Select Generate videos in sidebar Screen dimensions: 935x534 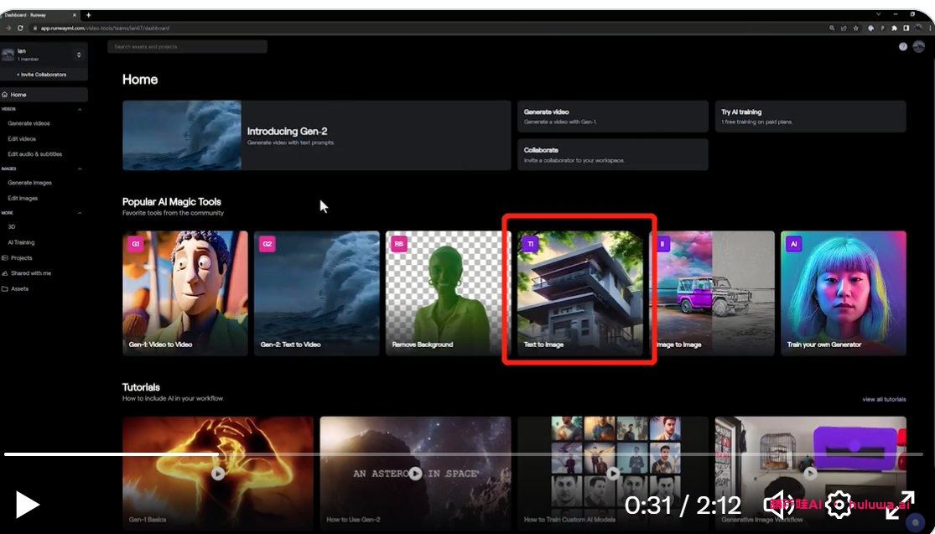click(x=29, y=123)
